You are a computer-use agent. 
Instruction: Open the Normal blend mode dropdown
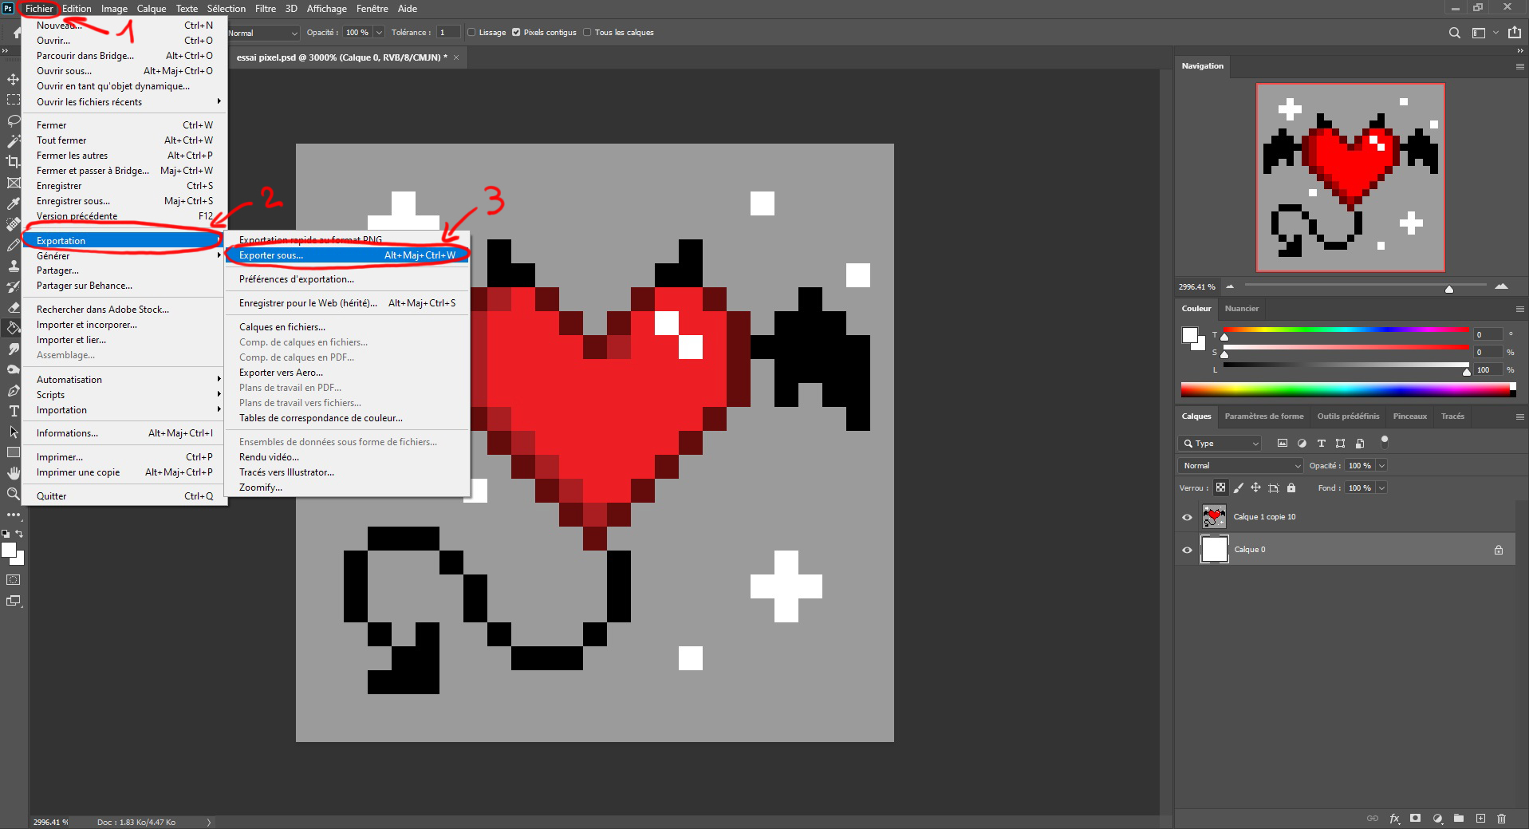point(1239,465)
